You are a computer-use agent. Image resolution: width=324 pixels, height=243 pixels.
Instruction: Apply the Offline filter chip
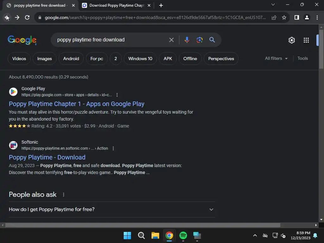(190, 59)
